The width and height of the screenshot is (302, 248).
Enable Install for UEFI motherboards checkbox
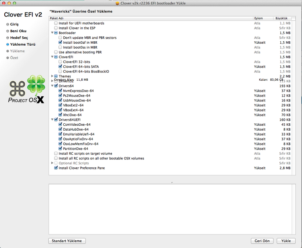click(x=56, y=23)
